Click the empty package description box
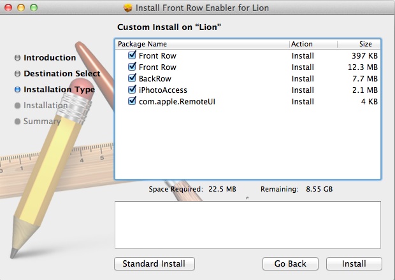Viewport: 395px width, 280px height. click(x=248, y=225)
